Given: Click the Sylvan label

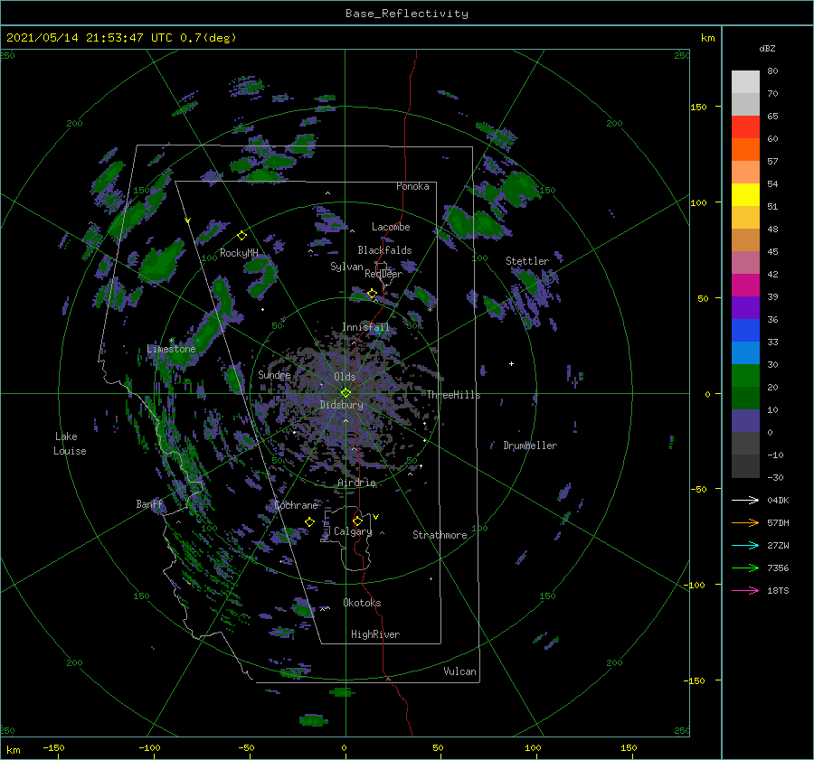Looking at the screenshot, I should tap(346, 267).
